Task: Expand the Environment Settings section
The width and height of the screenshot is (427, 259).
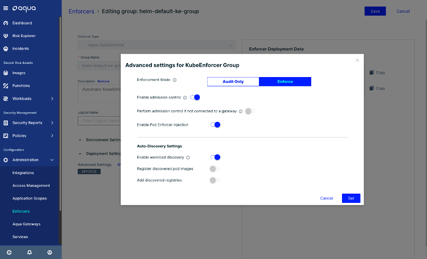Action: coord(80,140)
